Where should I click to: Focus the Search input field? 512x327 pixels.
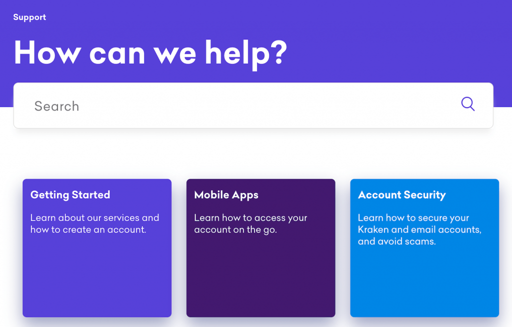tap(253, 105)
